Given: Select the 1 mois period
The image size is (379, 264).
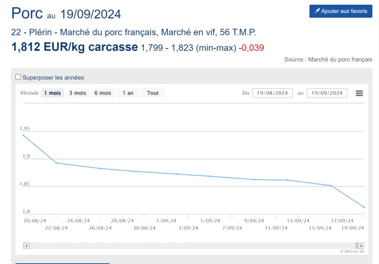Looking at the screenshot, I should [52, 93].
